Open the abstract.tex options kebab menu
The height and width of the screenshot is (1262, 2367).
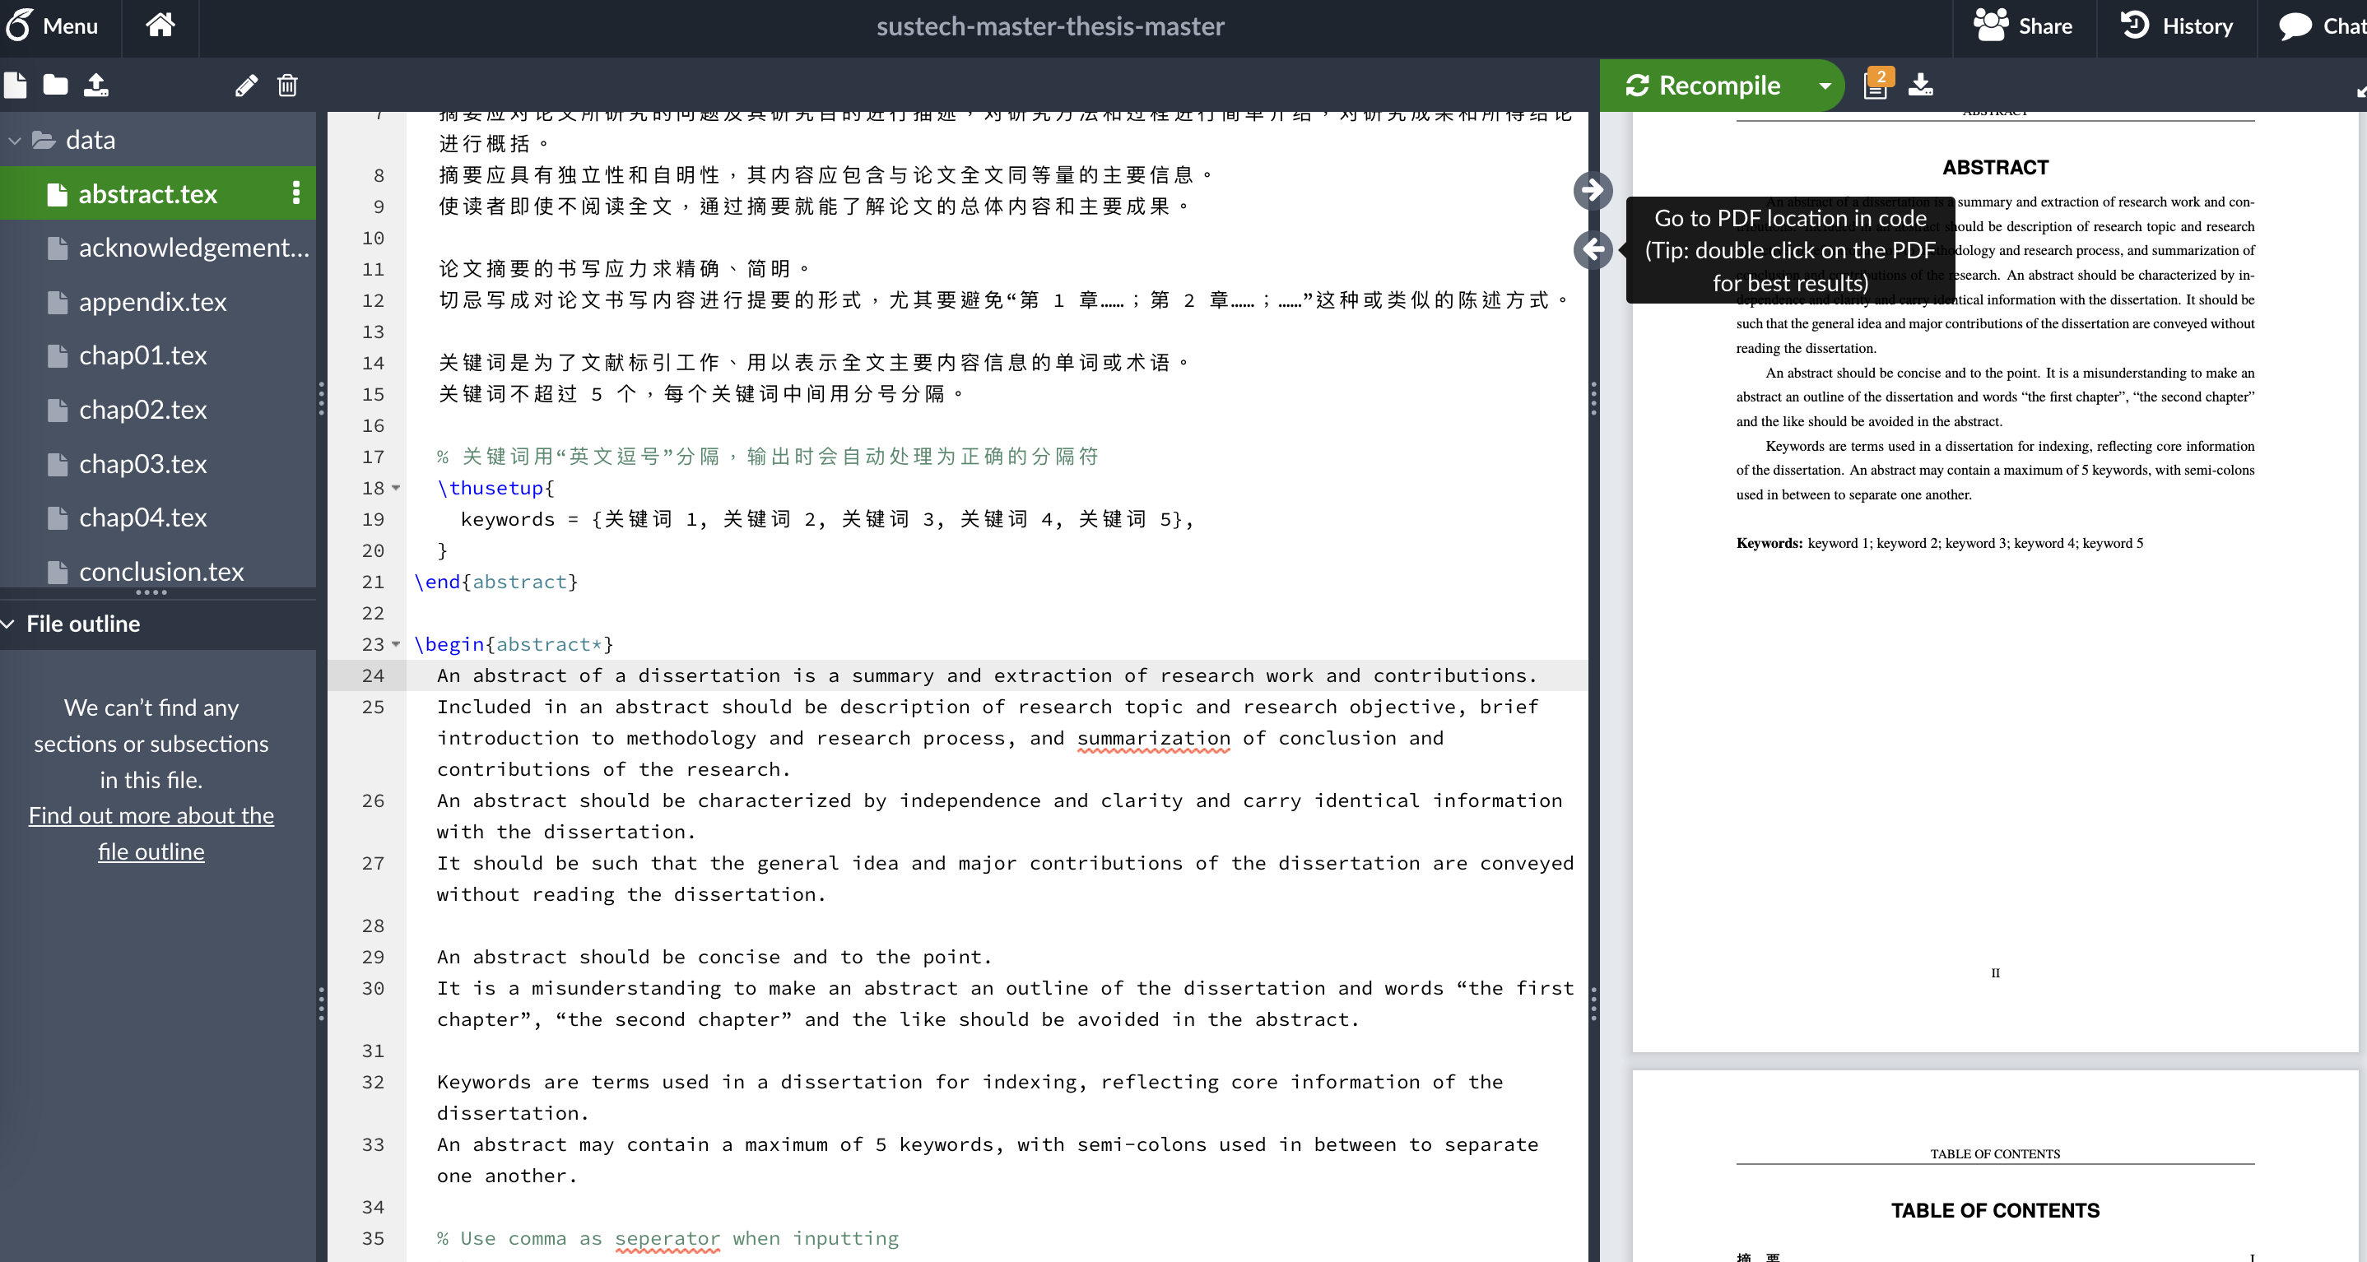click(296, 194)
